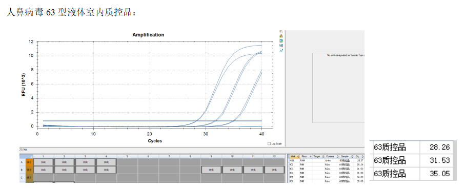Image resolution: width=465 pixels, height=189 pixels.
Task: Select plate row header B
Action: coord(23,170)
